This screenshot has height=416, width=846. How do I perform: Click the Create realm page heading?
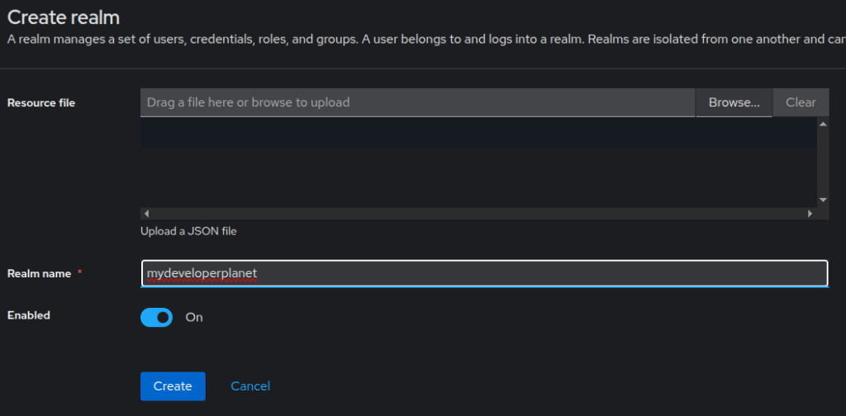63,17
